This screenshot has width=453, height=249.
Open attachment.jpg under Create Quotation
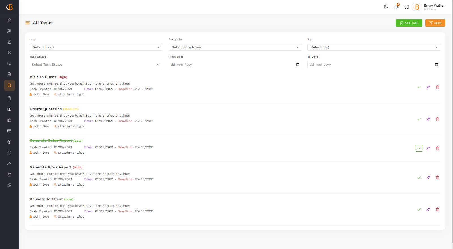pos(71,126)
